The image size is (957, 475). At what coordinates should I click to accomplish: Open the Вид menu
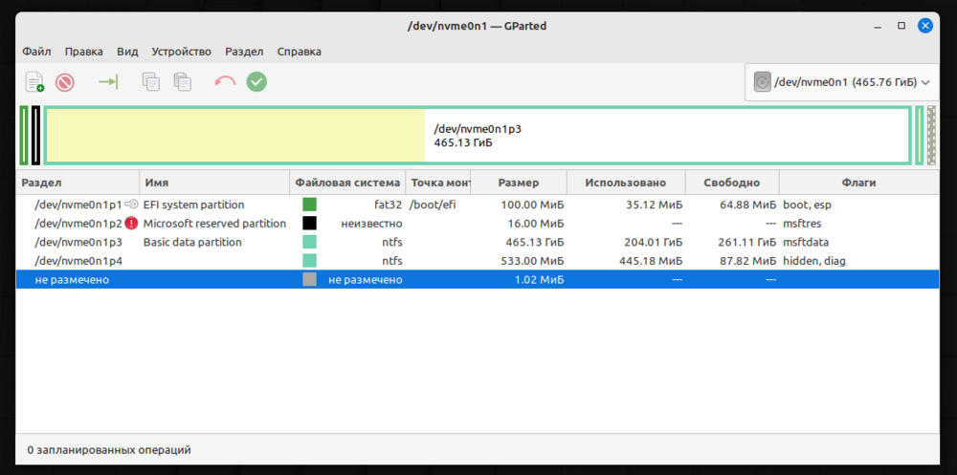(x=127, y=52)
